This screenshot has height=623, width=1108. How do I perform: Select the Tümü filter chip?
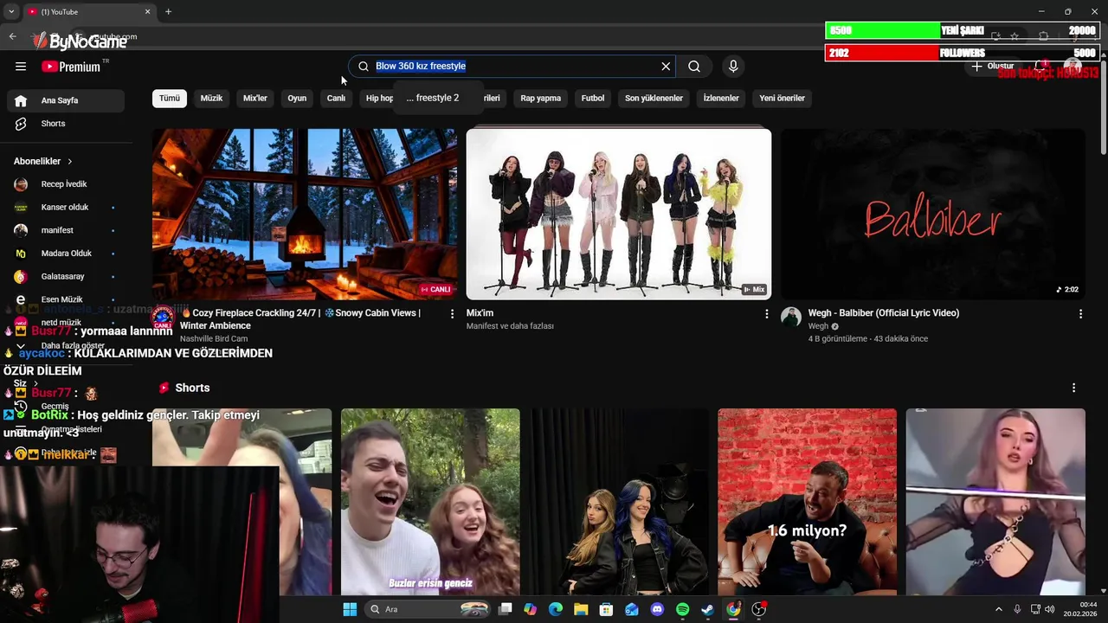pos(170,99)
